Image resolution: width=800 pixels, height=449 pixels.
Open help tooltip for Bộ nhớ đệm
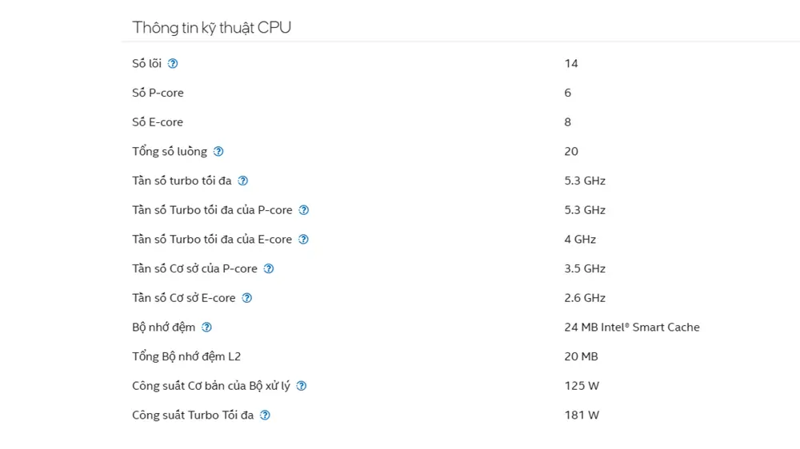pos(206,328)
